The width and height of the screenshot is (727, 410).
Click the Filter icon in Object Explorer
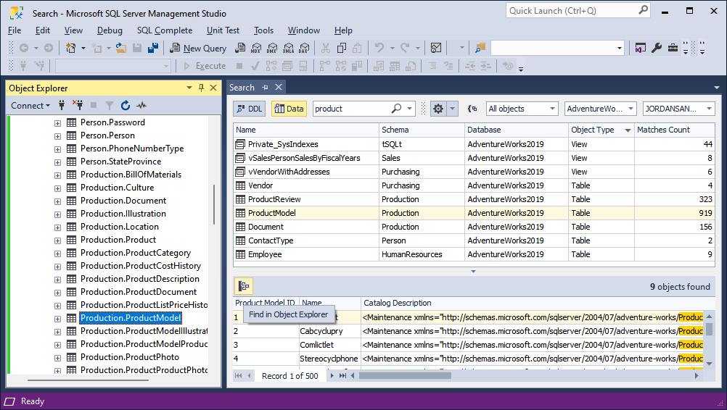point(110,106)
